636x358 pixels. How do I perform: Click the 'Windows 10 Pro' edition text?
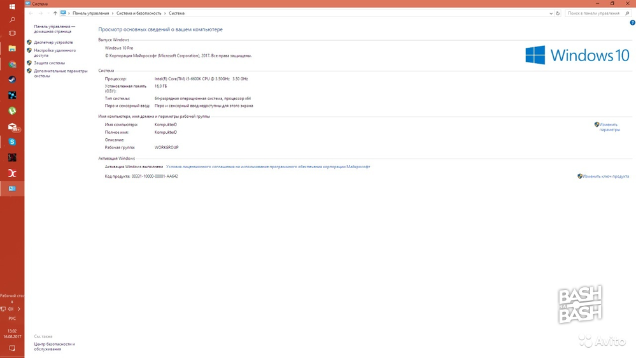click(119, 48)
